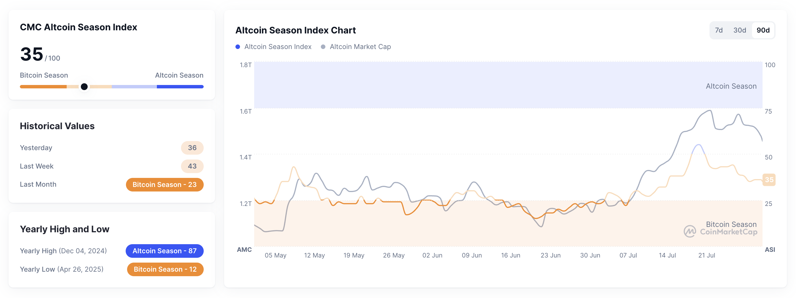
Task: Click the Last Week value badge 43
Action: (192, 166)
